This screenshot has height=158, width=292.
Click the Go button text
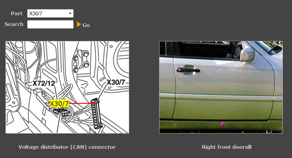(x=86, y=25)
